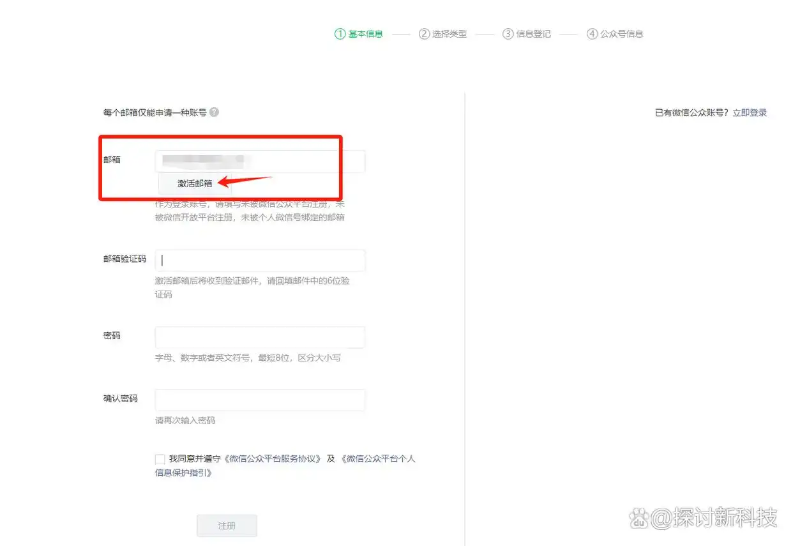Image resolution: width=793 pixels, height=546 pixels.
Task: Click the 确认密码 input field
Action: [260, 400]
